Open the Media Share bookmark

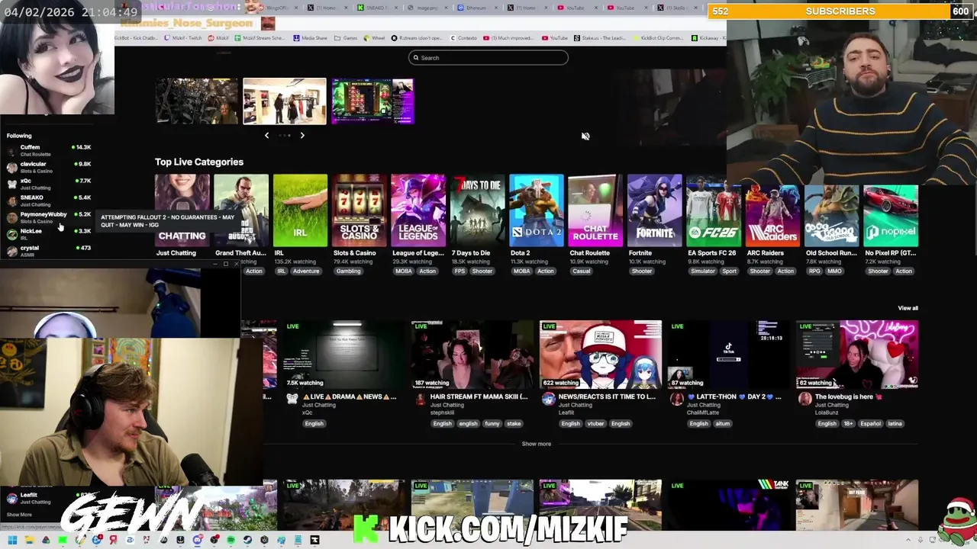pyautogui.click(x=310, y=38)
